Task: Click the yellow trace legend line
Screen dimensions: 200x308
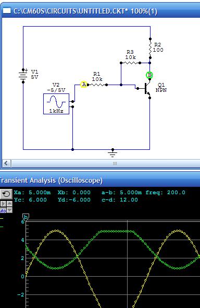Action: tap(2, 218)
